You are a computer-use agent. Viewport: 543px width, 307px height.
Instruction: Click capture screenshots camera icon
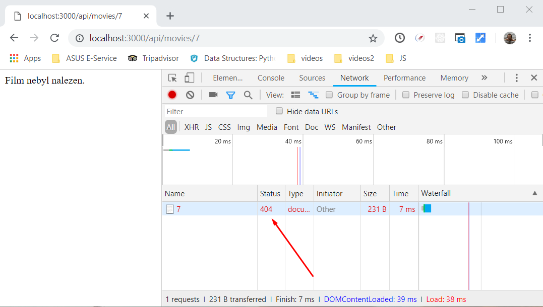213,95
